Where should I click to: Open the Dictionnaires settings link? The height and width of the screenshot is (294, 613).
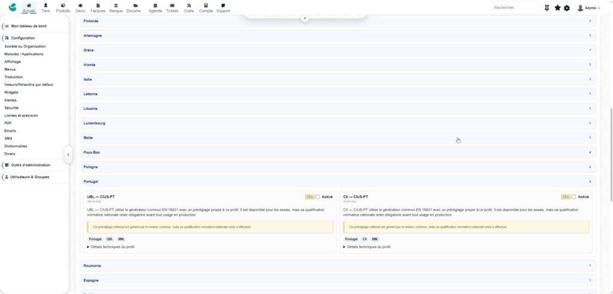pos(16,146)
